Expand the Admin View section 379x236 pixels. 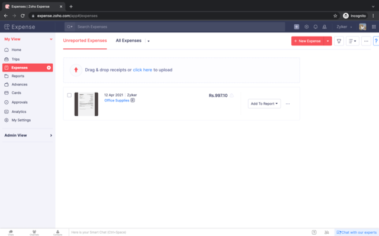coord(28,135)
